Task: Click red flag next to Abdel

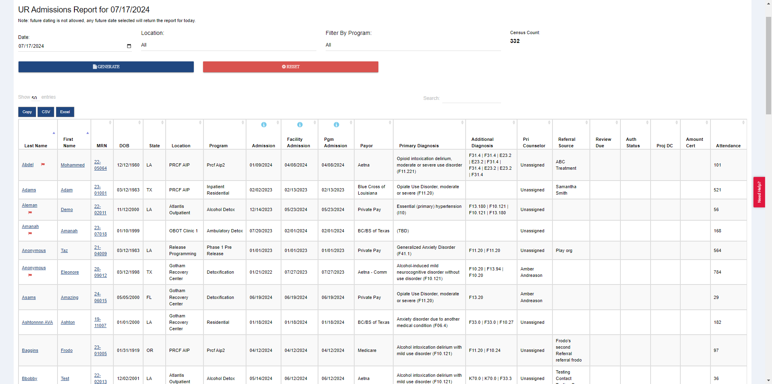Action: click(43, 165)
